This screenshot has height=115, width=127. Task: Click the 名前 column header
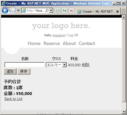click(x=25, y=59)
